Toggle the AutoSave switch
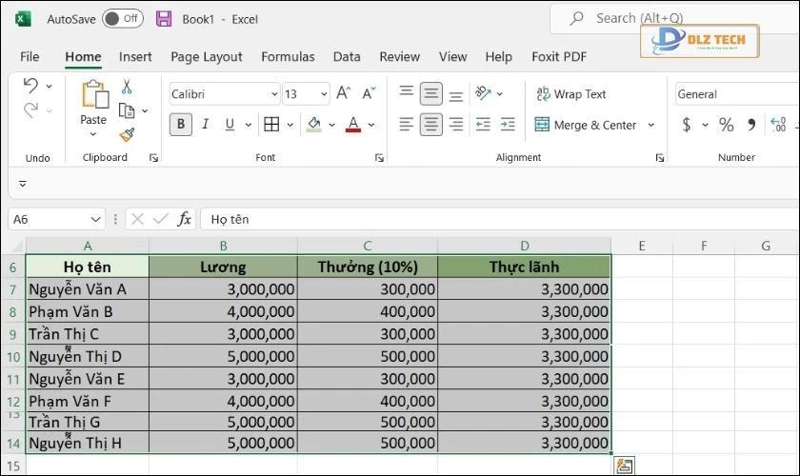The width and height of the screenshot is (800, 476). point(122,19)
